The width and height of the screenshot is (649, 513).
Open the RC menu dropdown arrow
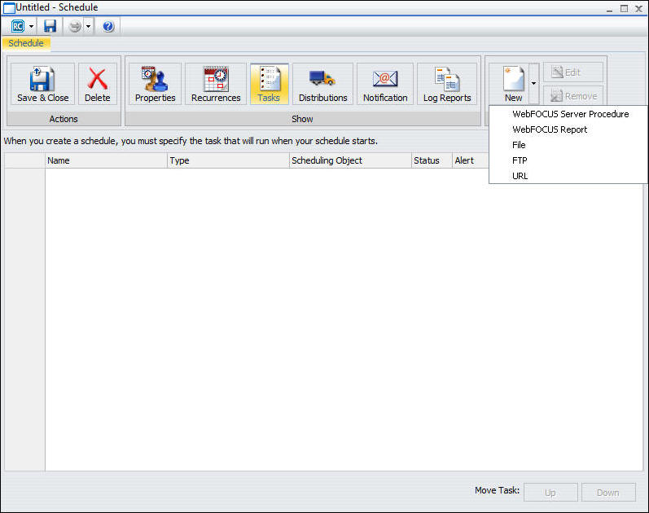32,27
